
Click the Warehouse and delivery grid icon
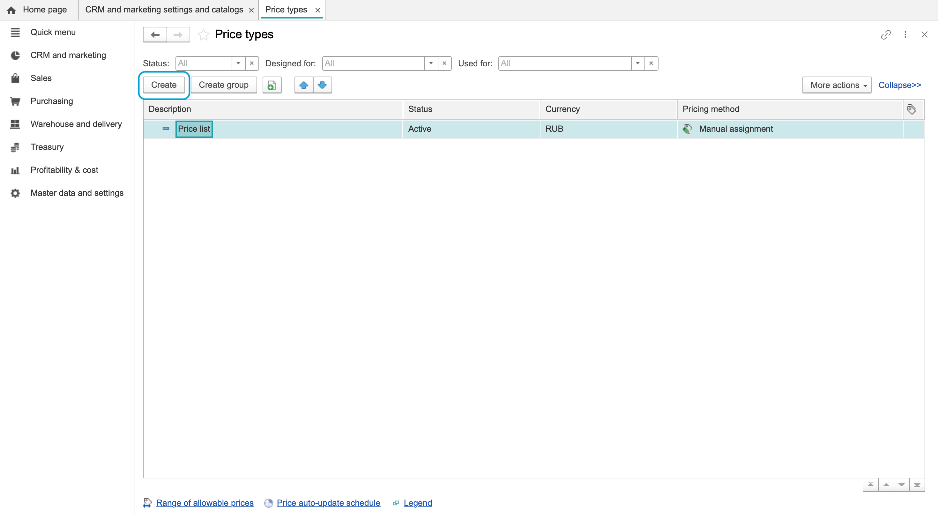point(15,124)
